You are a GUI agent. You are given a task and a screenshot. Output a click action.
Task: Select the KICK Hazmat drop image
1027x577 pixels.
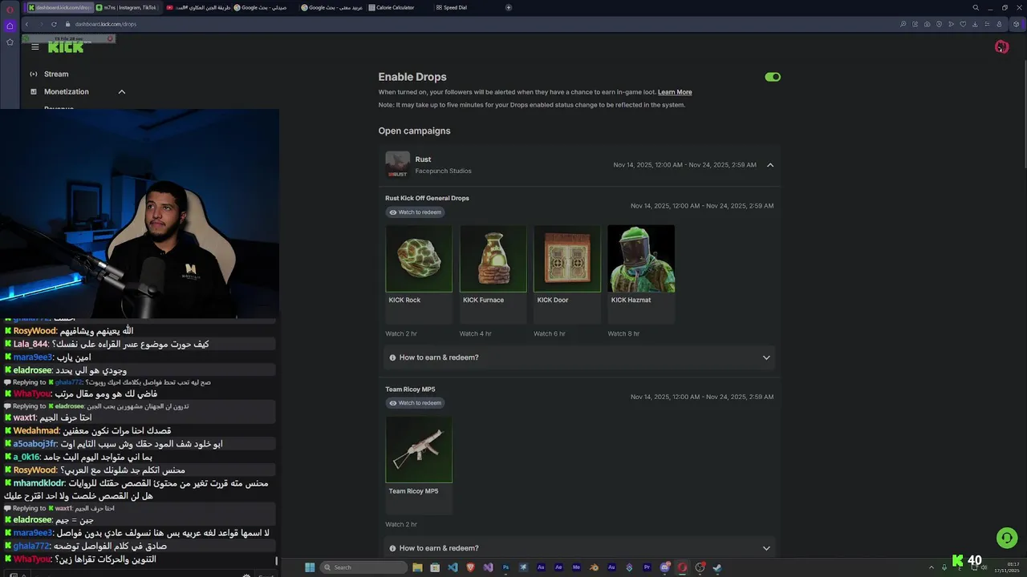click(x=641, y=259)
